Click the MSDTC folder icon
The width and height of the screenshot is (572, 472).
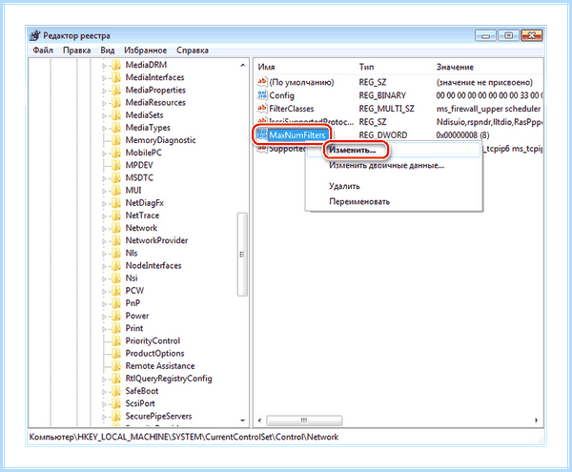pos(116,178)
